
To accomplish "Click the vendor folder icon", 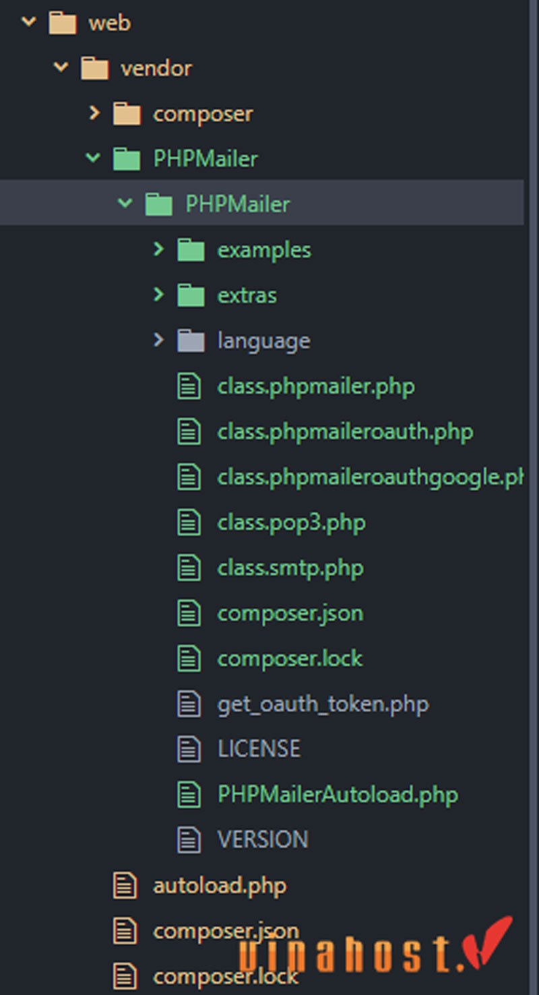I will (x=95, y=67).
